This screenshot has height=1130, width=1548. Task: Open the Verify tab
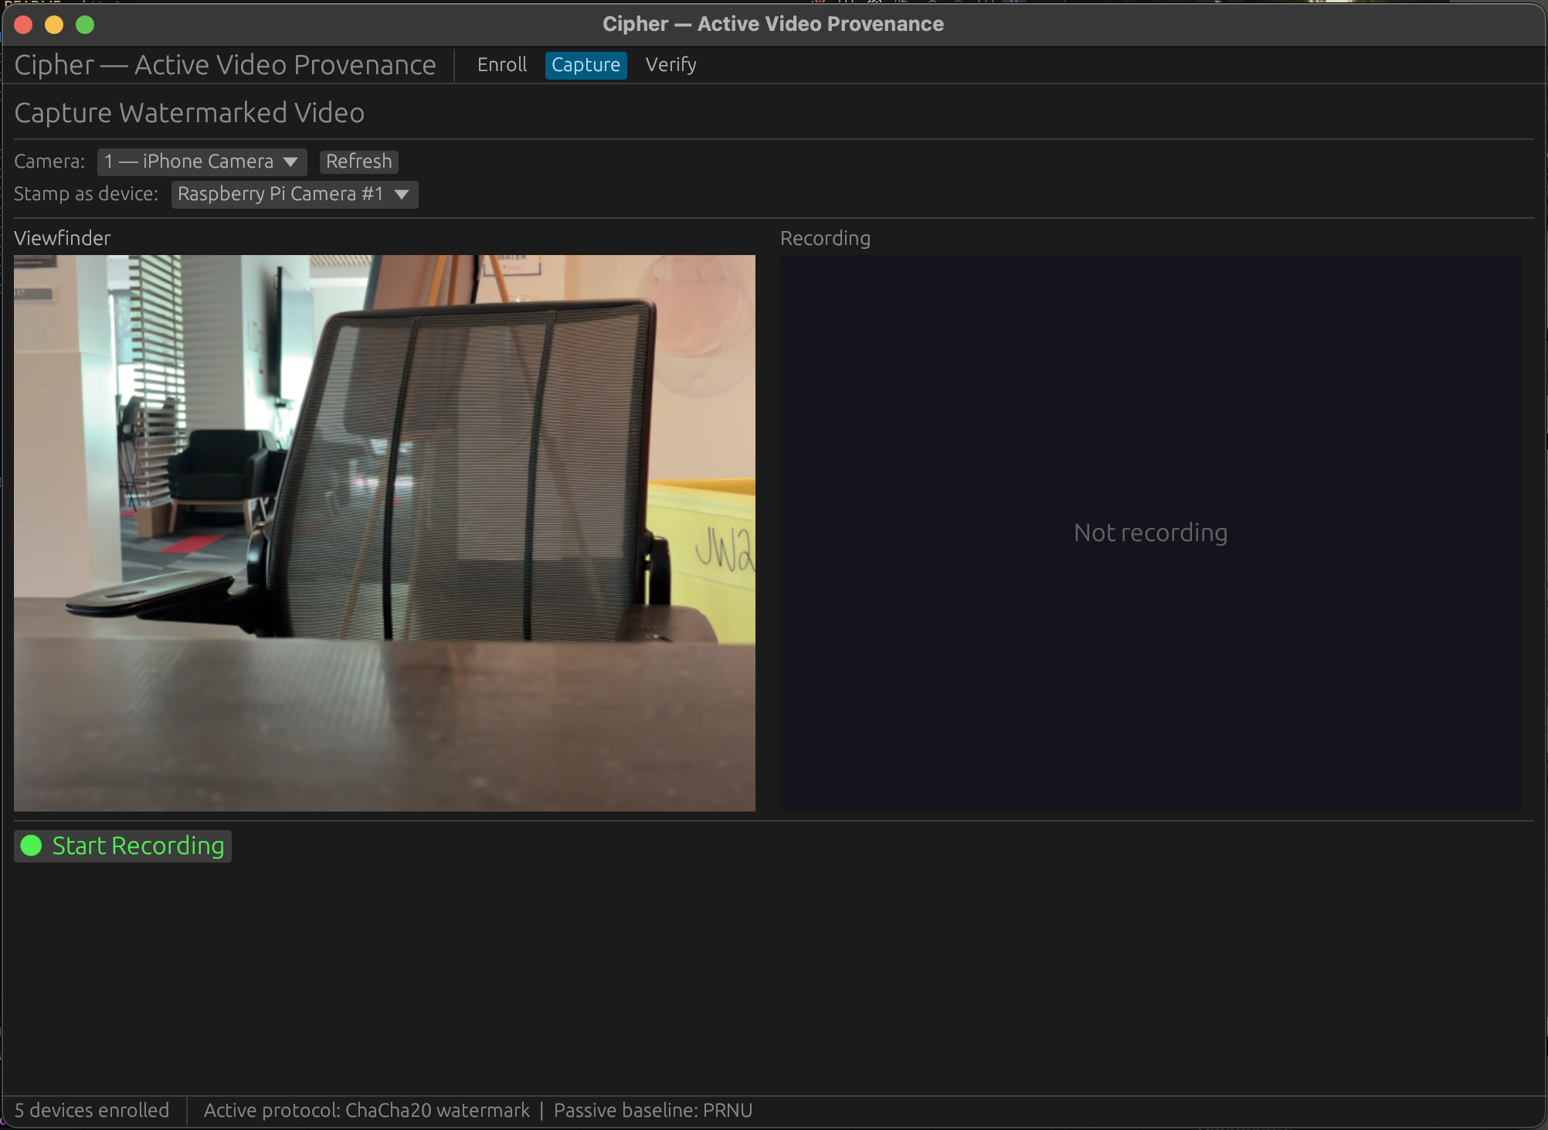pyautogui.click(x=670, y=65)
